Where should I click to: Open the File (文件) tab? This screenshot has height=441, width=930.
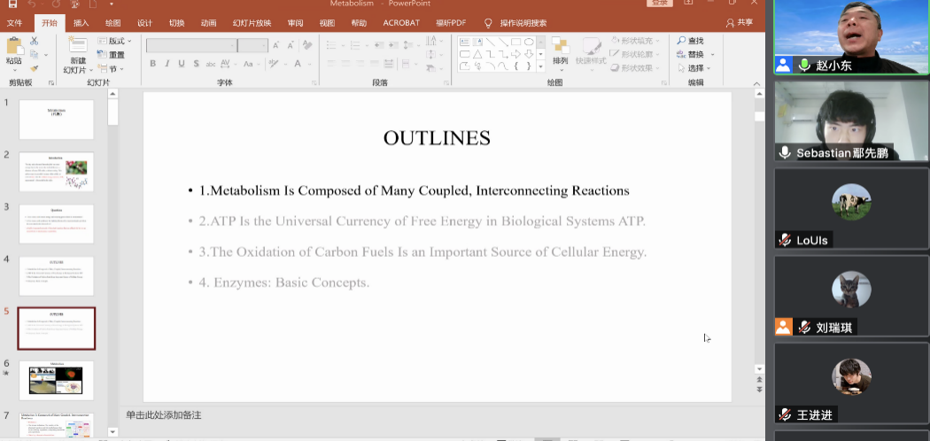pos(14,23)
